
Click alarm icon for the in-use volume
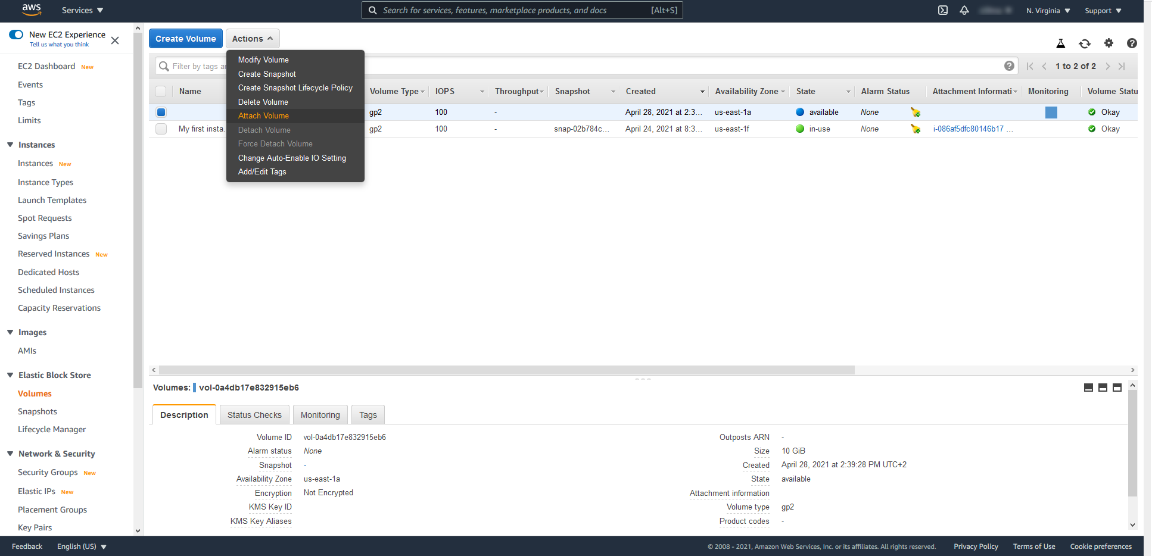[916, 129]
